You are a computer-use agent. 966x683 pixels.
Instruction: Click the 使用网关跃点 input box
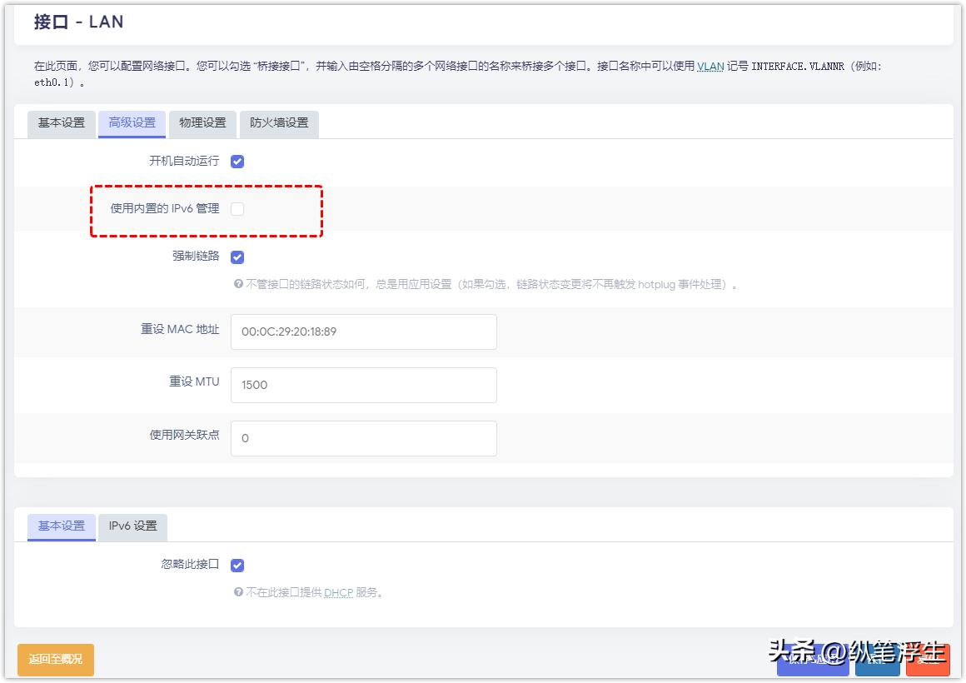pos(362,438)
